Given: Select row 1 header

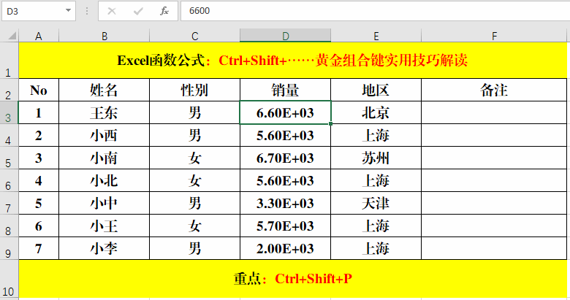Looking at the screenshot, I should coord(9,61).
